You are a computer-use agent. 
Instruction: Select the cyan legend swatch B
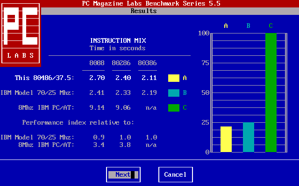(x=173, y=93)
